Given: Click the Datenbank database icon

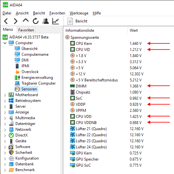Looking at the screenshot, I should coord(11,164).
